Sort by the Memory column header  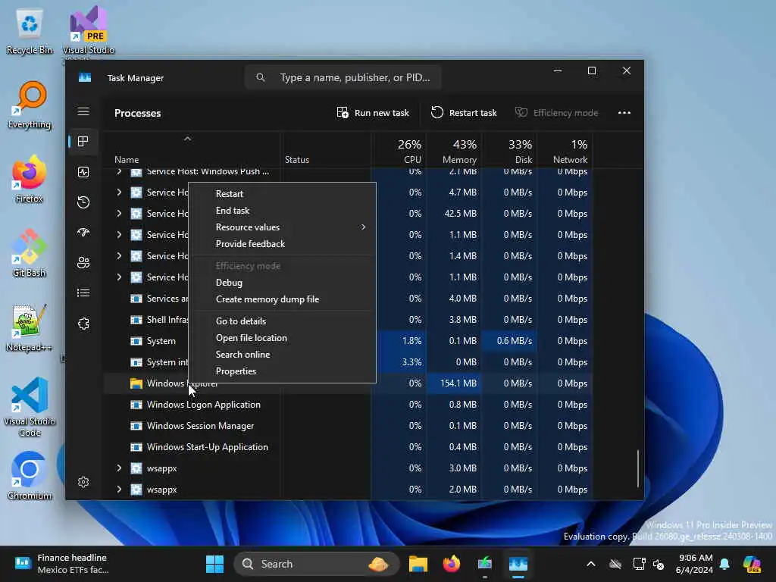click(x=455, y=151)
